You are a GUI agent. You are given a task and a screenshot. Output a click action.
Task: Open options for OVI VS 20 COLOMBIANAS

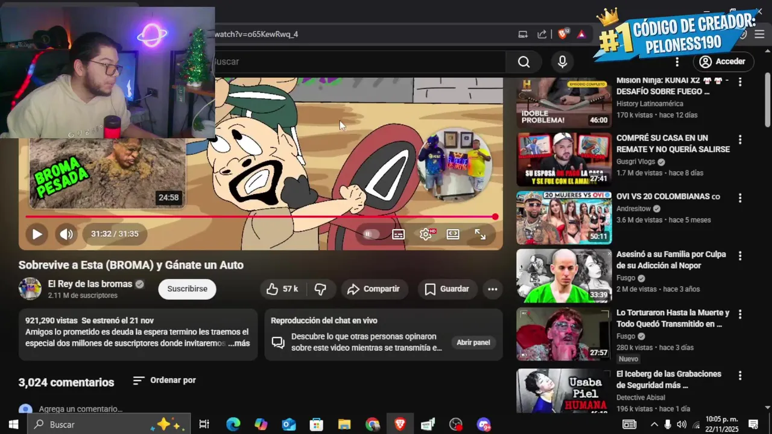[x=740, y=198]
